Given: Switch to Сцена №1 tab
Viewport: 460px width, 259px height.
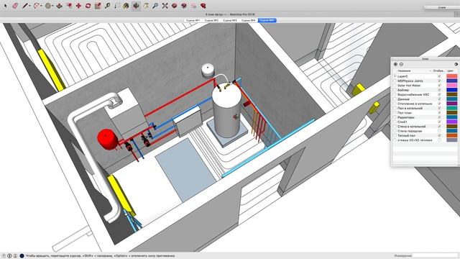Looking at the screenshot, I should [193, 20].
